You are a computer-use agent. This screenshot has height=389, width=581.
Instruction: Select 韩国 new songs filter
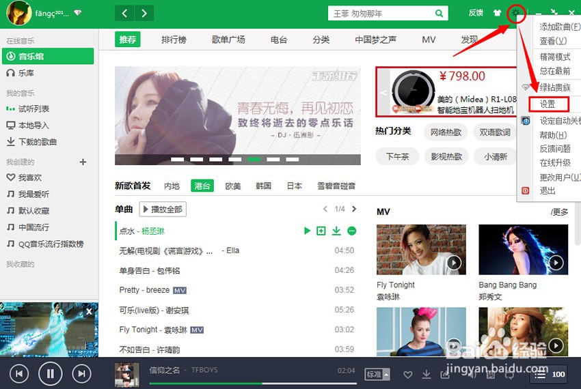coord(263,186)
